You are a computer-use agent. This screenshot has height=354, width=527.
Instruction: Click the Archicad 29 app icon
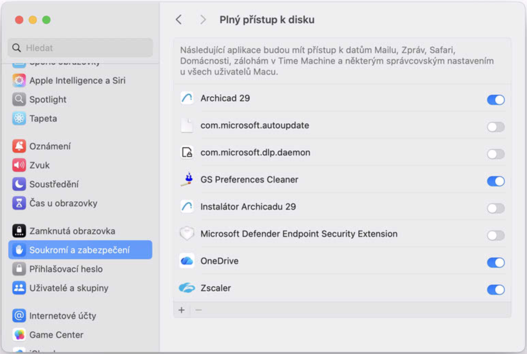click(187, 98)
